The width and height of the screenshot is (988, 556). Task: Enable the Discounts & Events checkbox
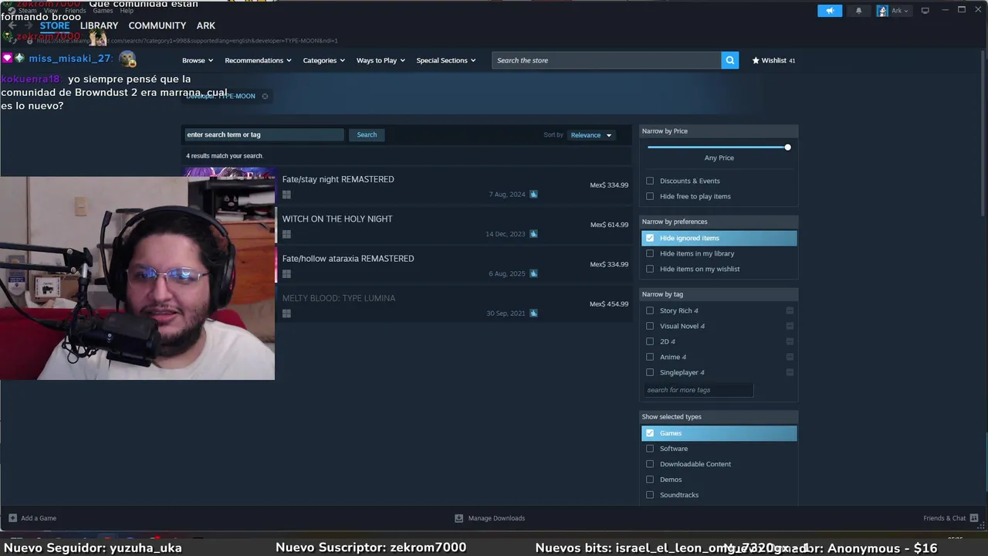pos(650,181)
